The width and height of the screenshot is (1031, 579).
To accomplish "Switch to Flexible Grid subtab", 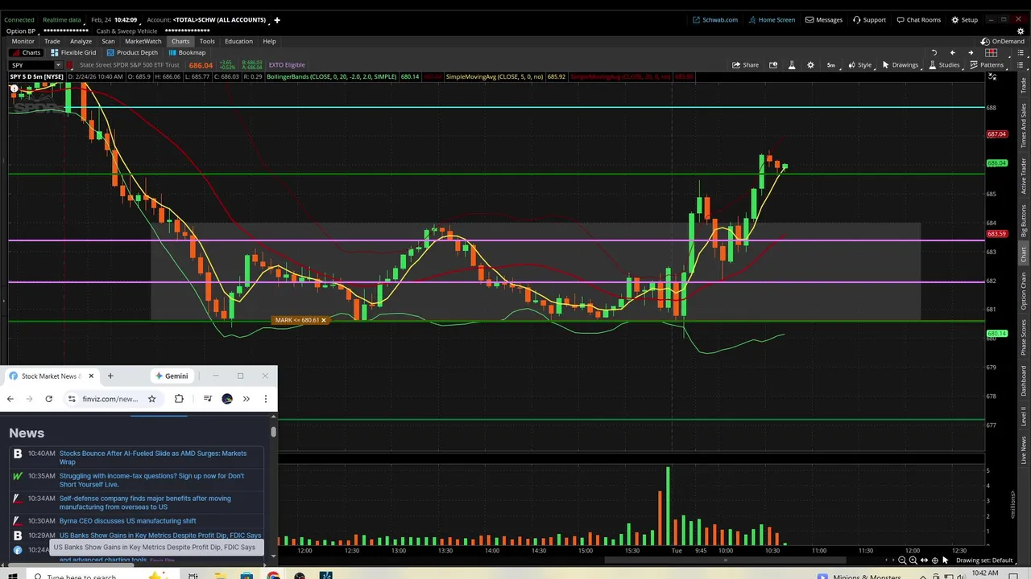I will coord(73,53).
